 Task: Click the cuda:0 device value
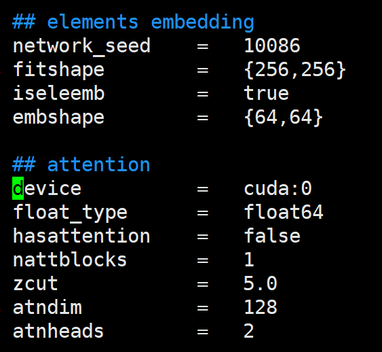click(x=278, y=188)
